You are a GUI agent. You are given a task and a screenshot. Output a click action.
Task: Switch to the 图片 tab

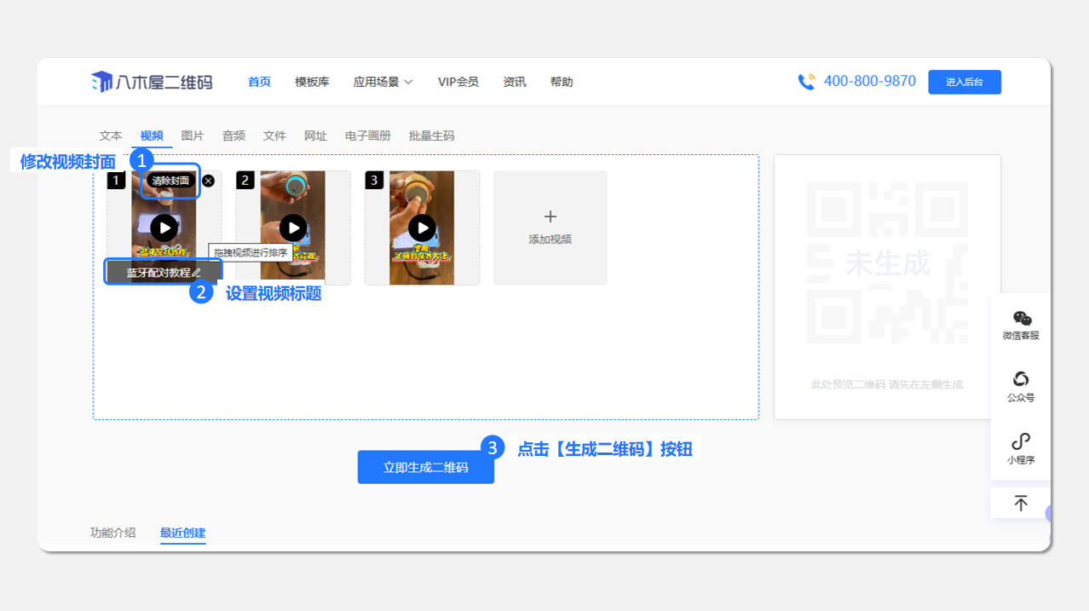[x=193, y=135]
